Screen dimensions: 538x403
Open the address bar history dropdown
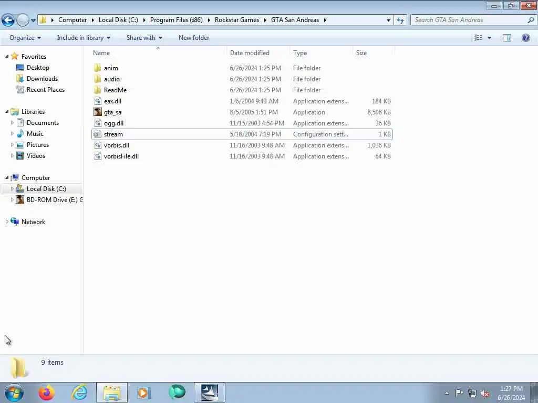(x=388, y=20)
